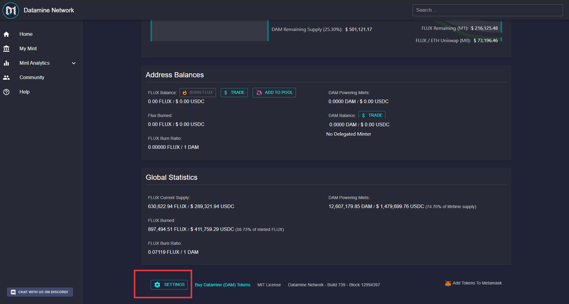Click the unicorn icon on Add To Pool

pyautogui.click(x=259, y=93)
